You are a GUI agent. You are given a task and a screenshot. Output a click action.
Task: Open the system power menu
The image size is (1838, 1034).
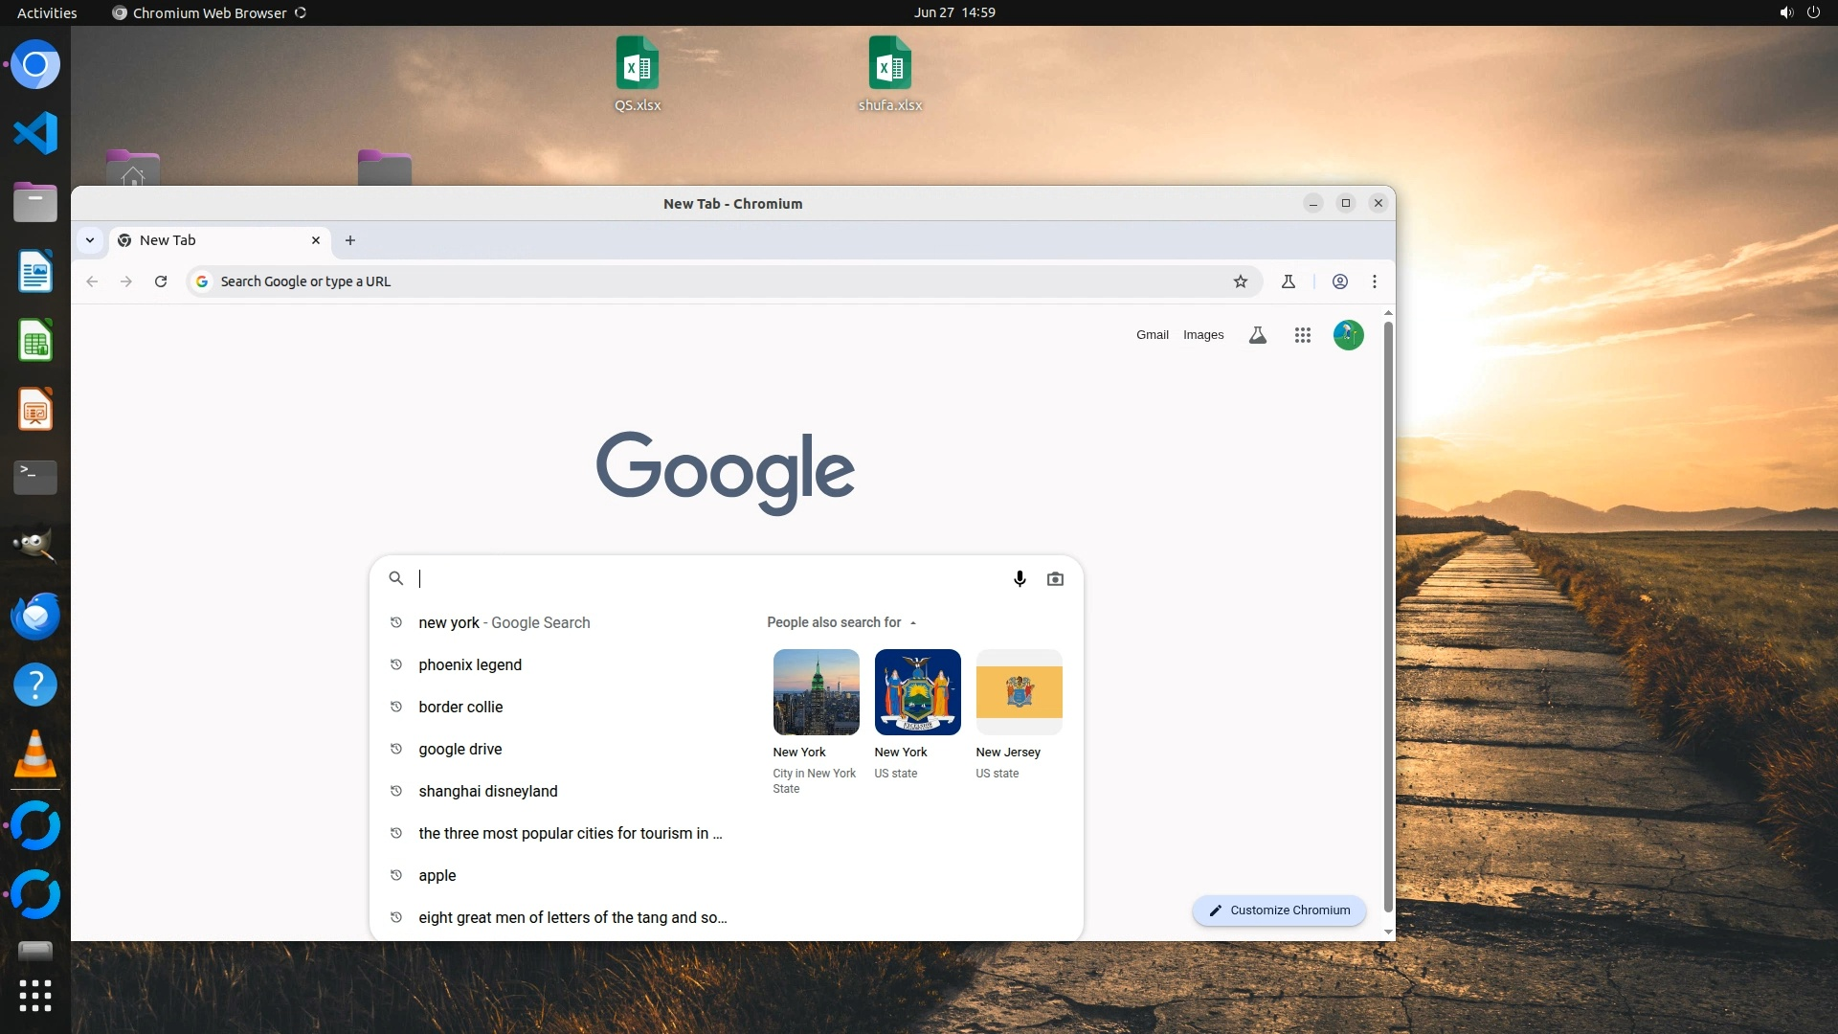[x=1813, y=12]
